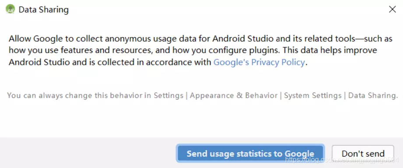Click empty title bar area beside Data Sharing
Viewport: 403px width, 168px height.
point(226,10)
